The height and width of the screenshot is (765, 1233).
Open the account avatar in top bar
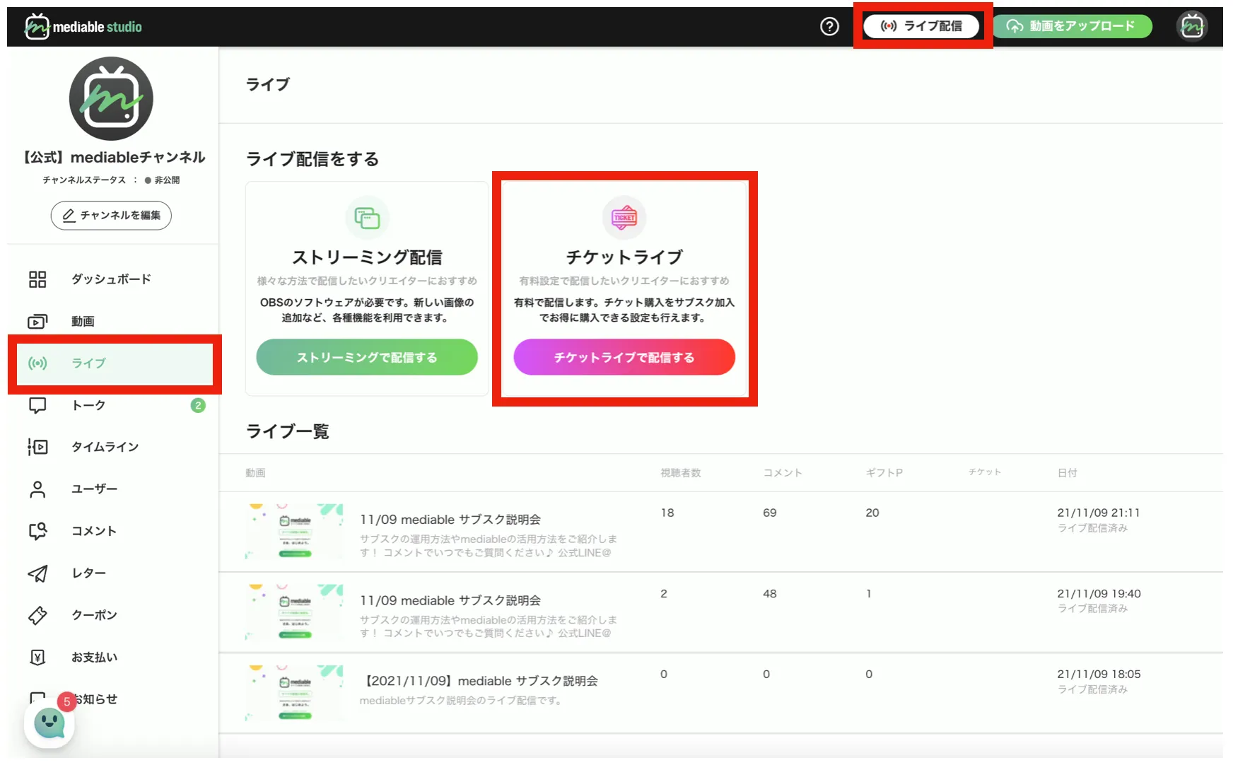click(x=1192, y=27)
